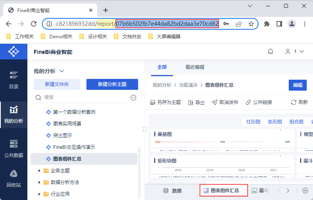Screen dimensions: 313x200
Task: Open the 我的分析 sidebar section
Action: 14,114
